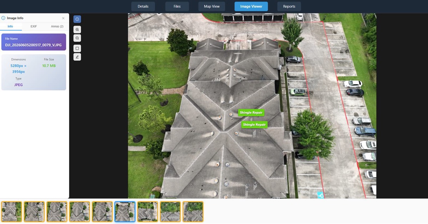Open the Annos (2) tab
The height and width of the screenshot is (224, 428).
click(x=57, y=27)
